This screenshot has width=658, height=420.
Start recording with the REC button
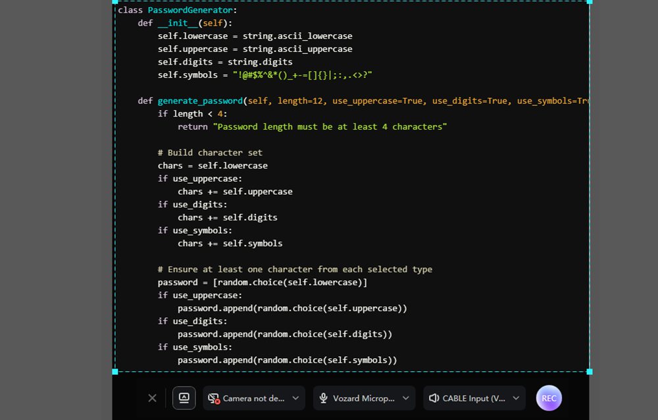coord(549,398)
